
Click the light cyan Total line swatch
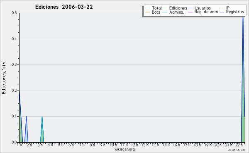click(147, 8)
